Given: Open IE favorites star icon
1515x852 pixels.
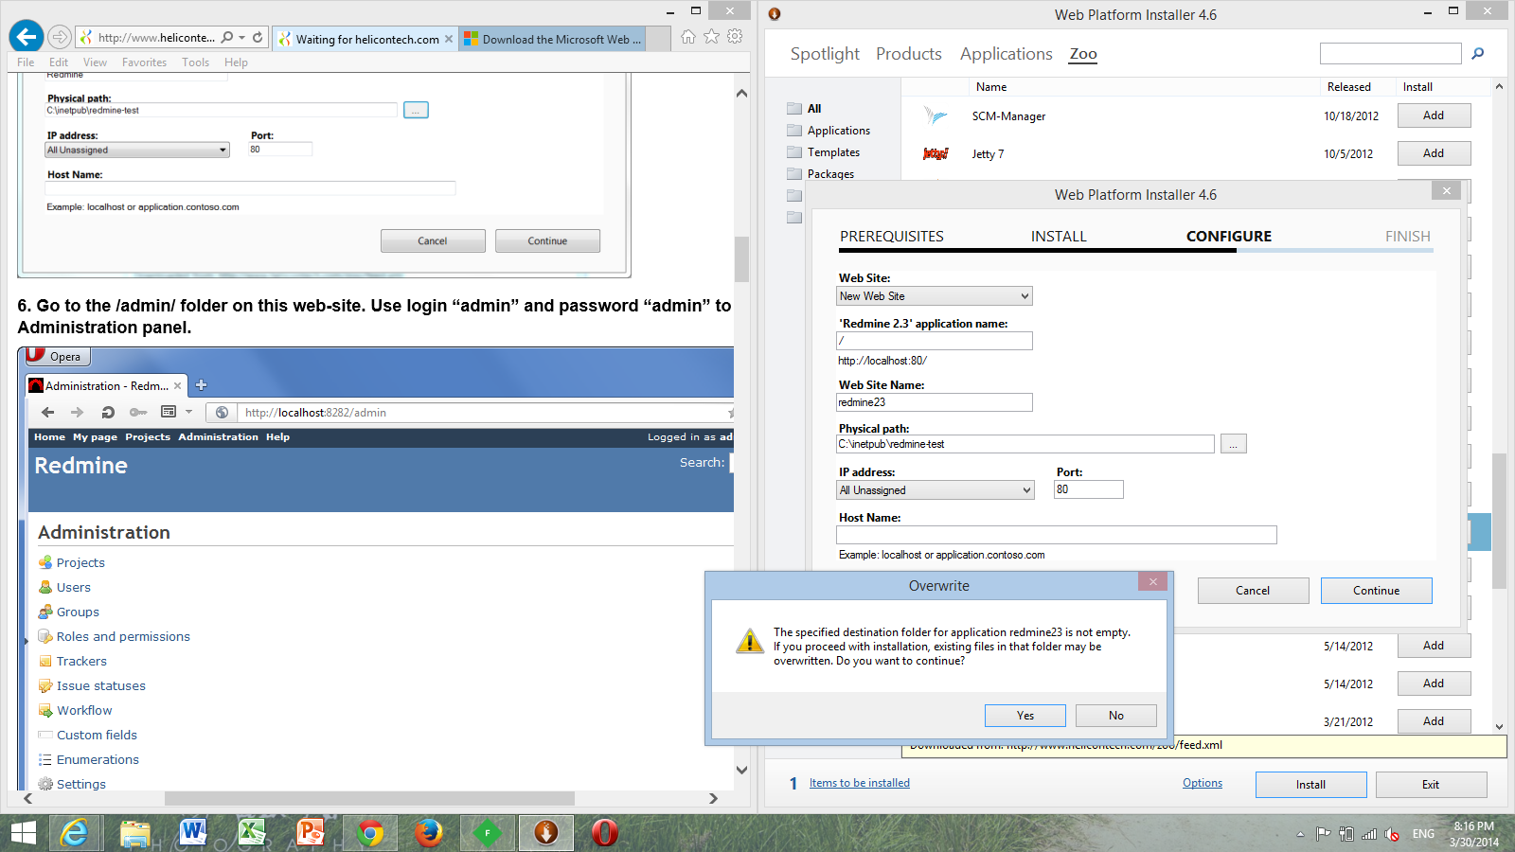Looking at the screenshot, I should [x=711, y=37].
